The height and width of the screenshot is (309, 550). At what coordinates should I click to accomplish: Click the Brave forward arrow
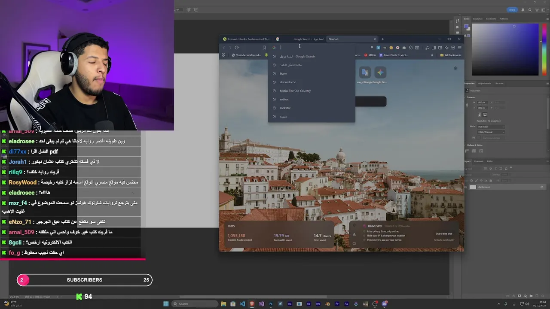(x=230, y=48)
